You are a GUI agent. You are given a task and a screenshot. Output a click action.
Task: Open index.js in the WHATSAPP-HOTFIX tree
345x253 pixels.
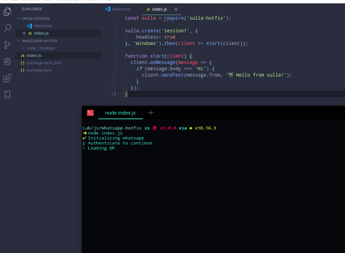point(58,56)
